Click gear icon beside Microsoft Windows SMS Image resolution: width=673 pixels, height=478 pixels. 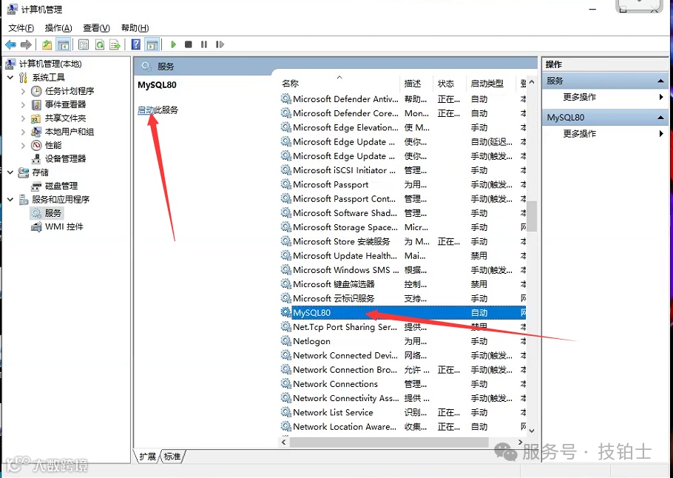(286, 269)
